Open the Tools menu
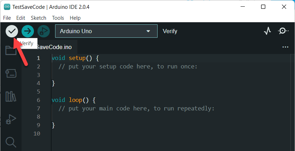 pyautogui.click(x=58, y=18)
